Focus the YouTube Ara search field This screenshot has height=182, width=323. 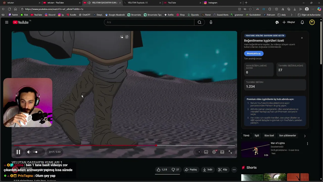(x=149, y=22)
